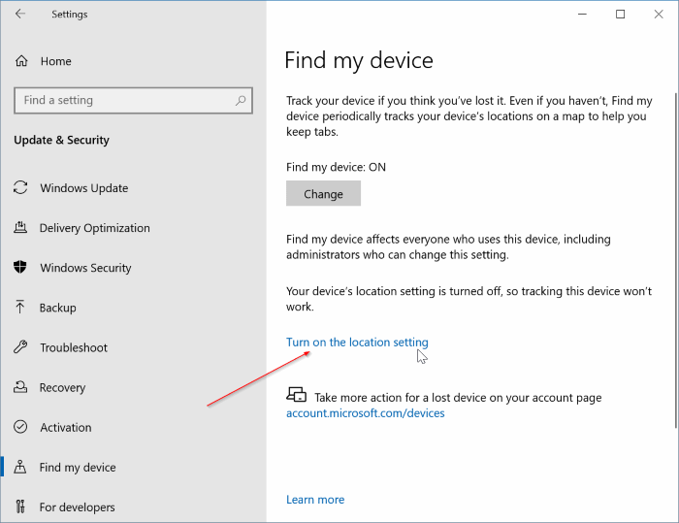The width and height of the screenshot is (679, 523).
Task: Click Turn on the location setting link
Action: coord(357,343)
